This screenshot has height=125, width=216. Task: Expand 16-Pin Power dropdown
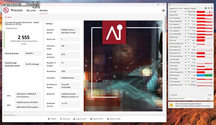click(x=186, y=66)
